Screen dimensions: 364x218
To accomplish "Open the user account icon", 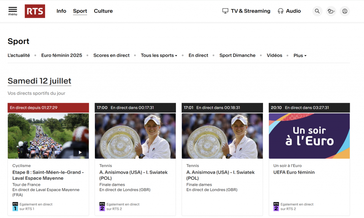I will [345, 11].
